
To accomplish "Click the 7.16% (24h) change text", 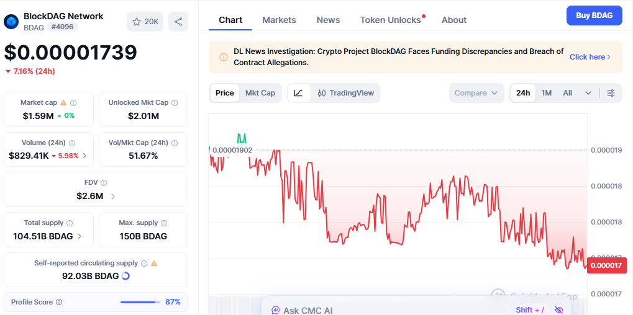I will pos(34,71).
